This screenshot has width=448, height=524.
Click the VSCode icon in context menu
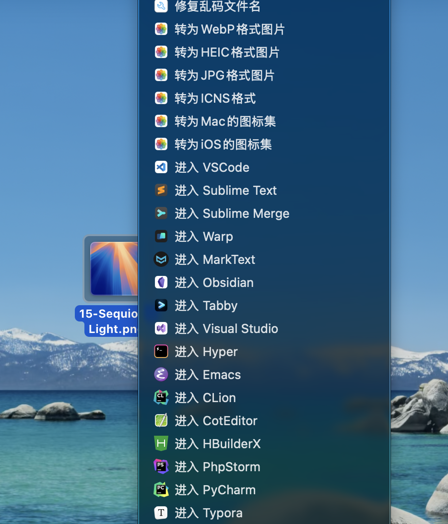coord(161,167)
